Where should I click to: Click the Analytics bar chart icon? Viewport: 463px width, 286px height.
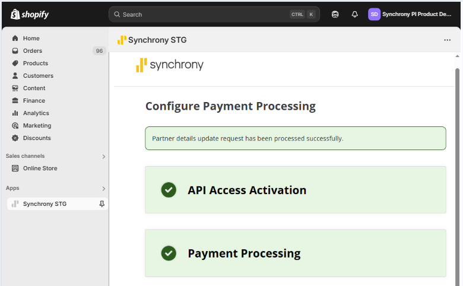(x=15, y=113)
